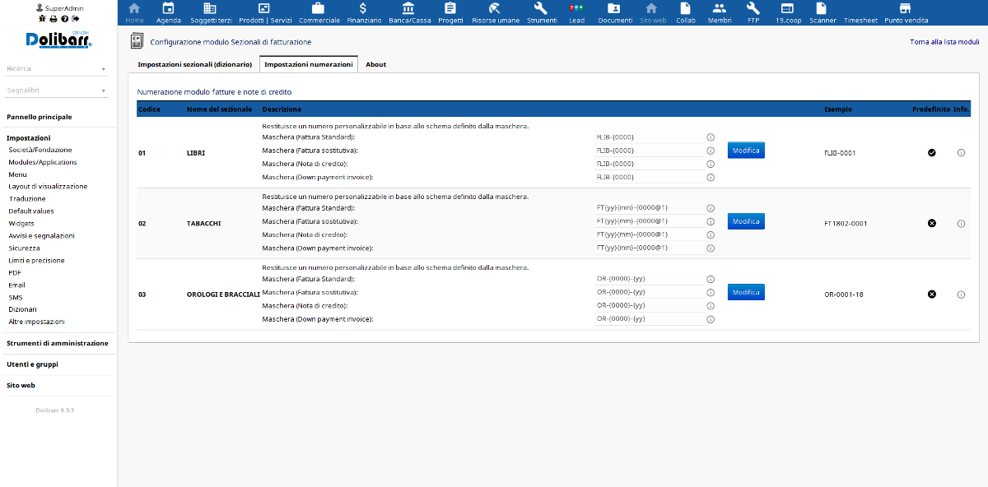Click LIBRI Fattura Standard mask field

pyautogui.click(x=649, y=137)
